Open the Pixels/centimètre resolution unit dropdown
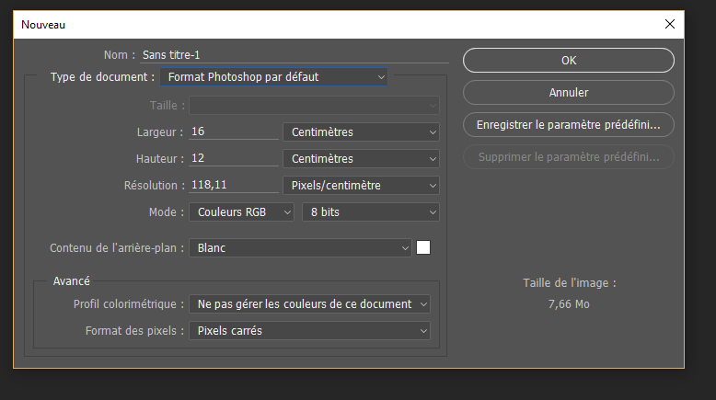Image resolution: width=716 pixels, height=400 pixels. point(360,186)
